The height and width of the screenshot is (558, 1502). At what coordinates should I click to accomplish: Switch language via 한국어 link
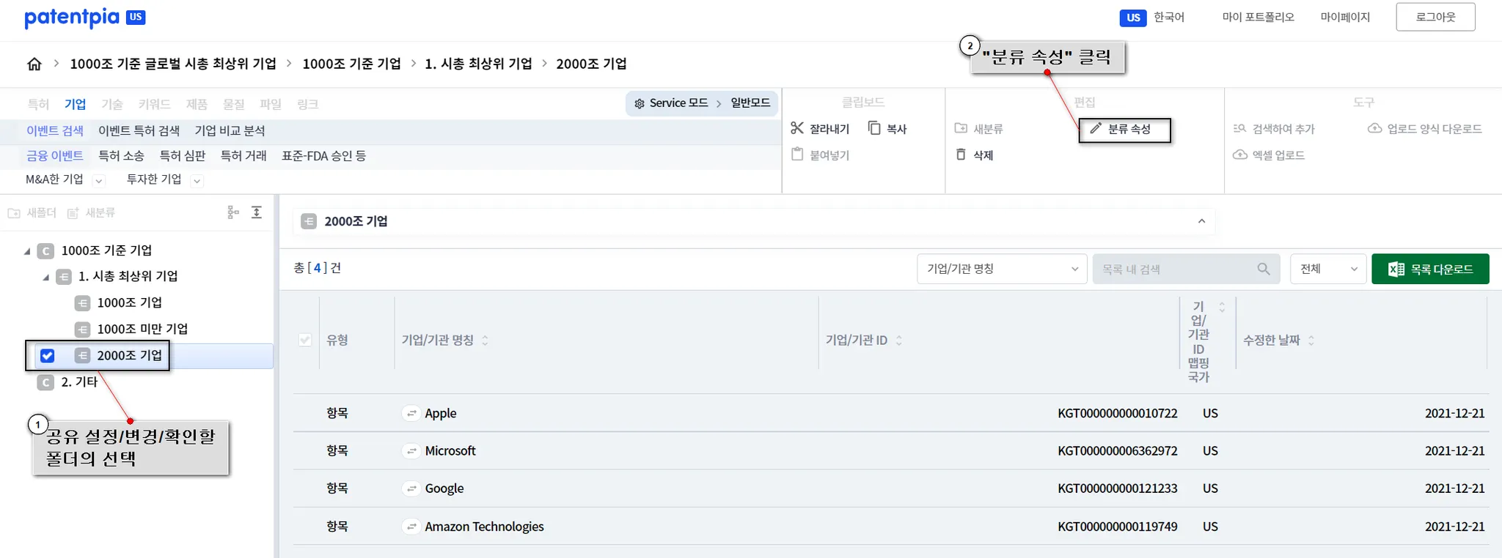tap(1169, 17)
